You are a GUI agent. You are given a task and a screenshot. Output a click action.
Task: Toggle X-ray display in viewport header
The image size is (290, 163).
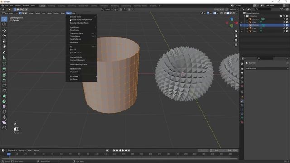[222, 13]
